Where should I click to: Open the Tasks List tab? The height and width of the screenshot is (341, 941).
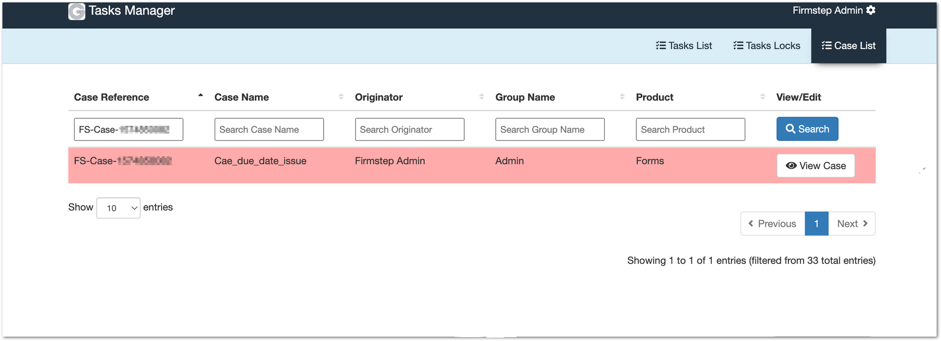point(684,46)
